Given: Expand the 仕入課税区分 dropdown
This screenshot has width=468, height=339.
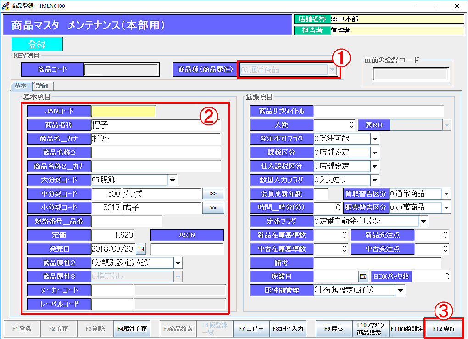Looking at the screenshot, I should pos(375,166).
